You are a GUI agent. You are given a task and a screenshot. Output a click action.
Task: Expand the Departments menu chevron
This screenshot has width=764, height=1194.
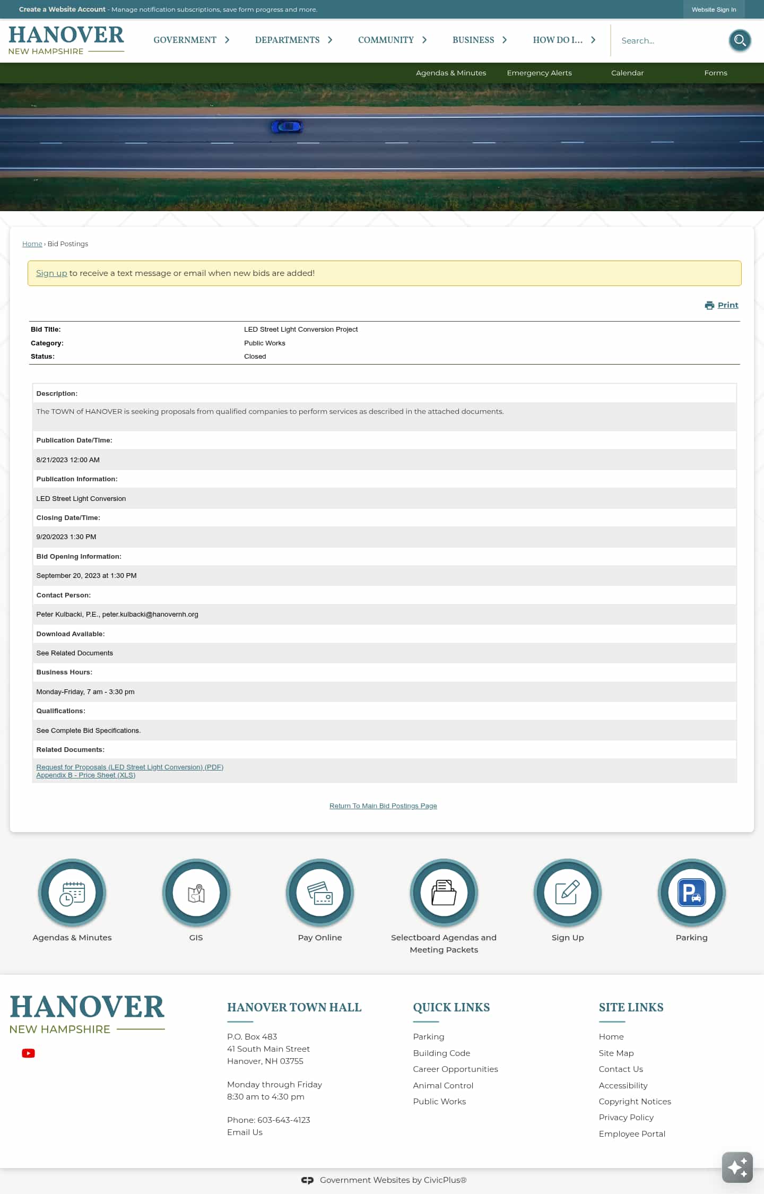coord(330,40)
